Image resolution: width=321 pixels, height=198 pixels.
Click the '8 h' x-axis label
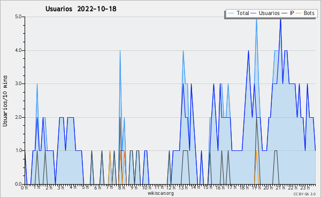click(x=121, y=188)
